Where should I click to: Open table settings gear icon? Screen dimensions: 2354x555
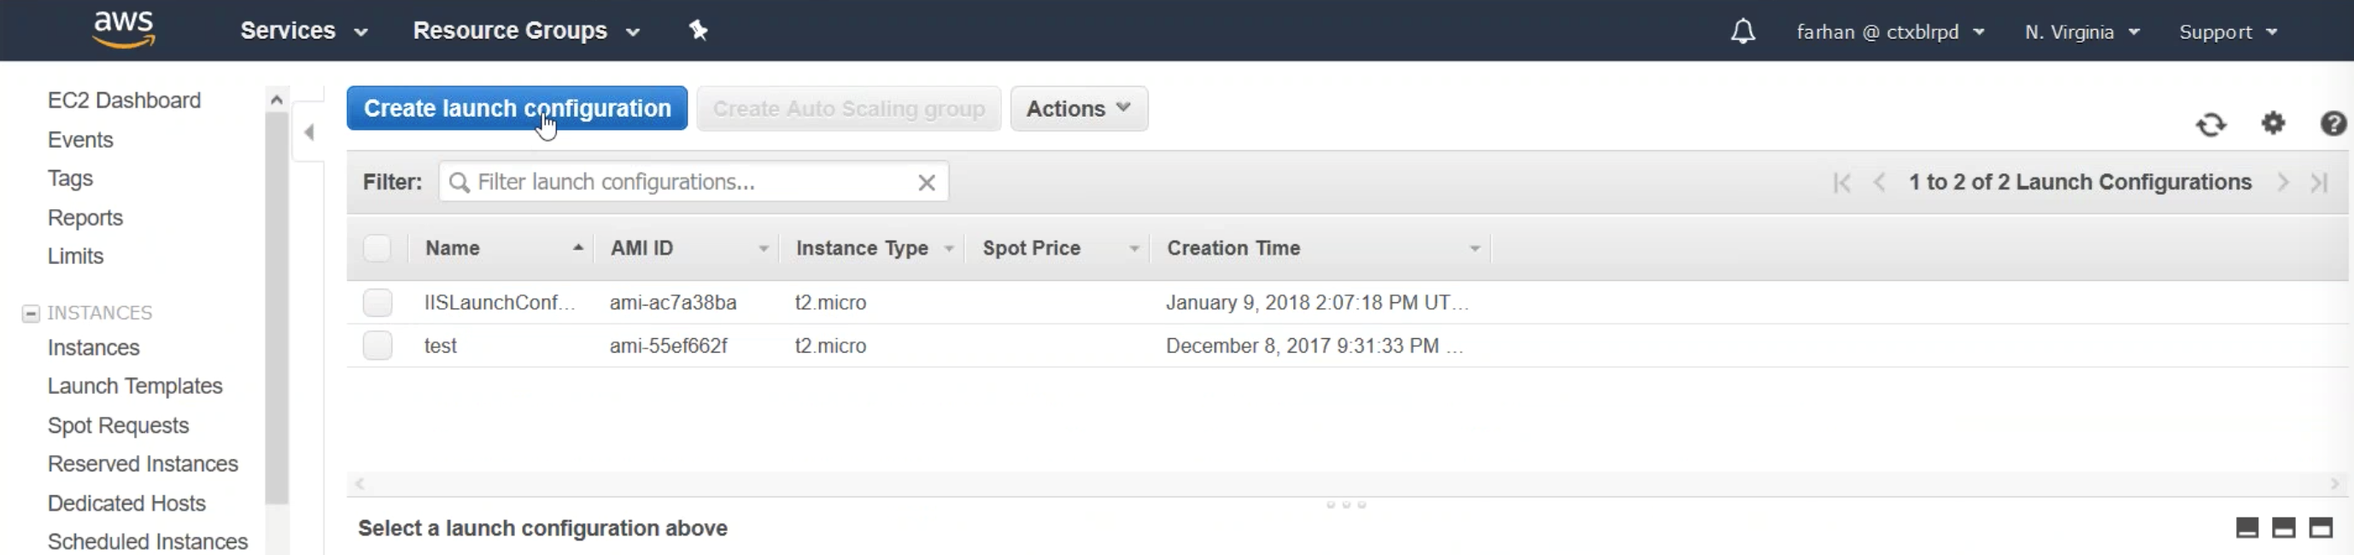click(x=2274, y=123)
